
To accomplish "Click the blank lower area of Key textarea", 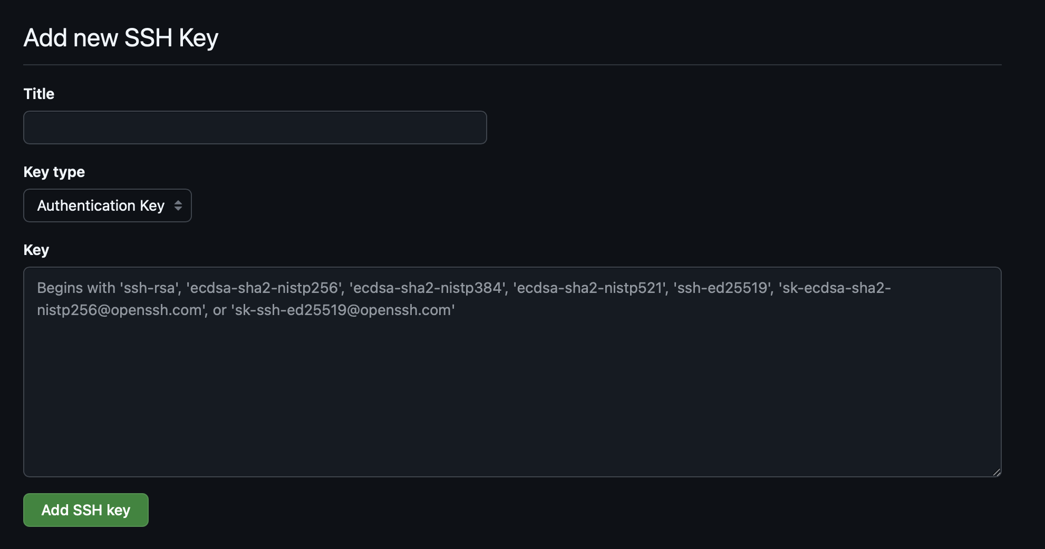I will coord(511,411).
